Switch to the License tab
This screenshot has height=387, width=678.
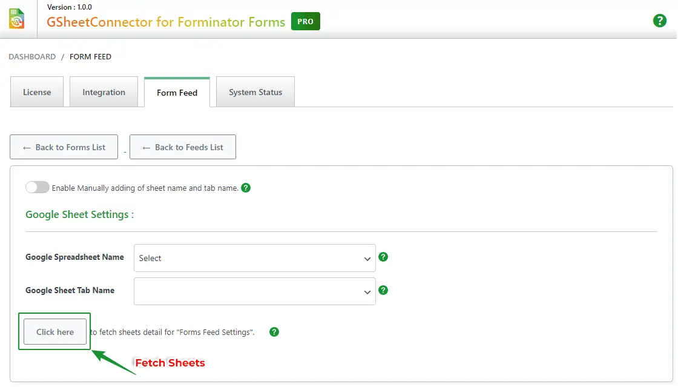coord(37,92)
